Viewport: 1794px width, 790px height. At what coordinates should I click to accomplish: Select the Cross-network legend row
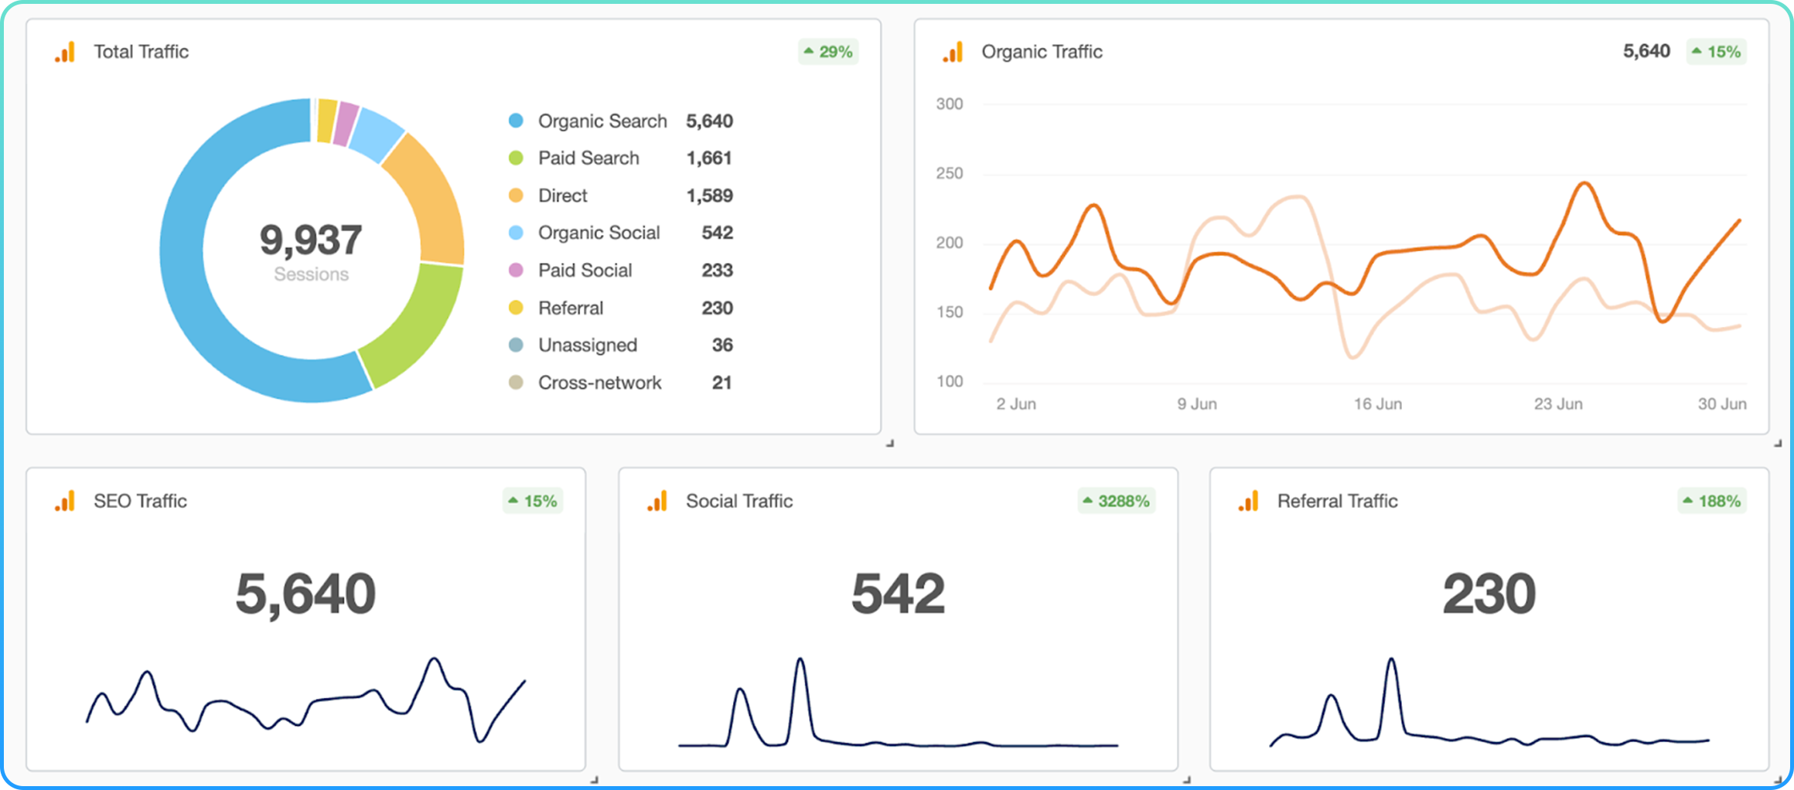599,383
